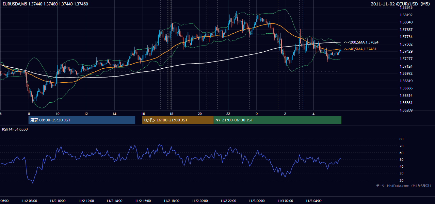Click price label 1.37429 on the axis
The width and height of the screenshot is (435, 204).
pos(406,51)
